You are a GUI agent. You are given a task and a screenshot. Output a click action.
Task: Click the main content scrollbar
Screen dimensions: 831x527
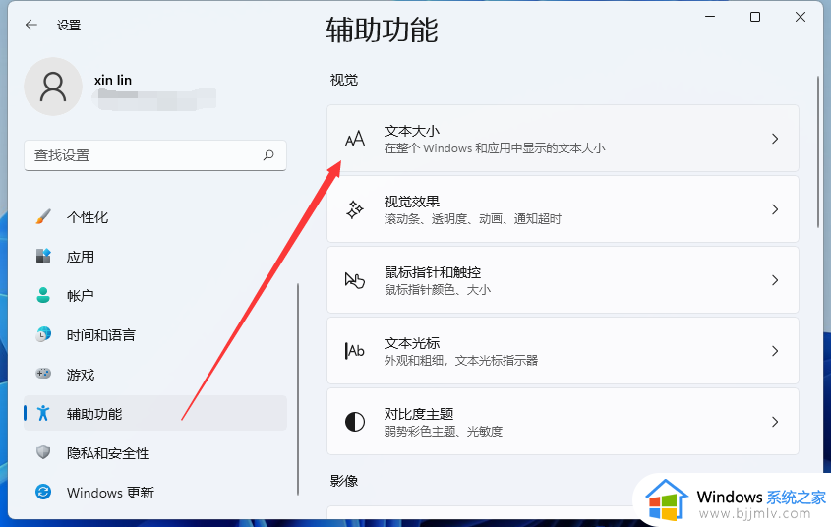coord(818,152)
